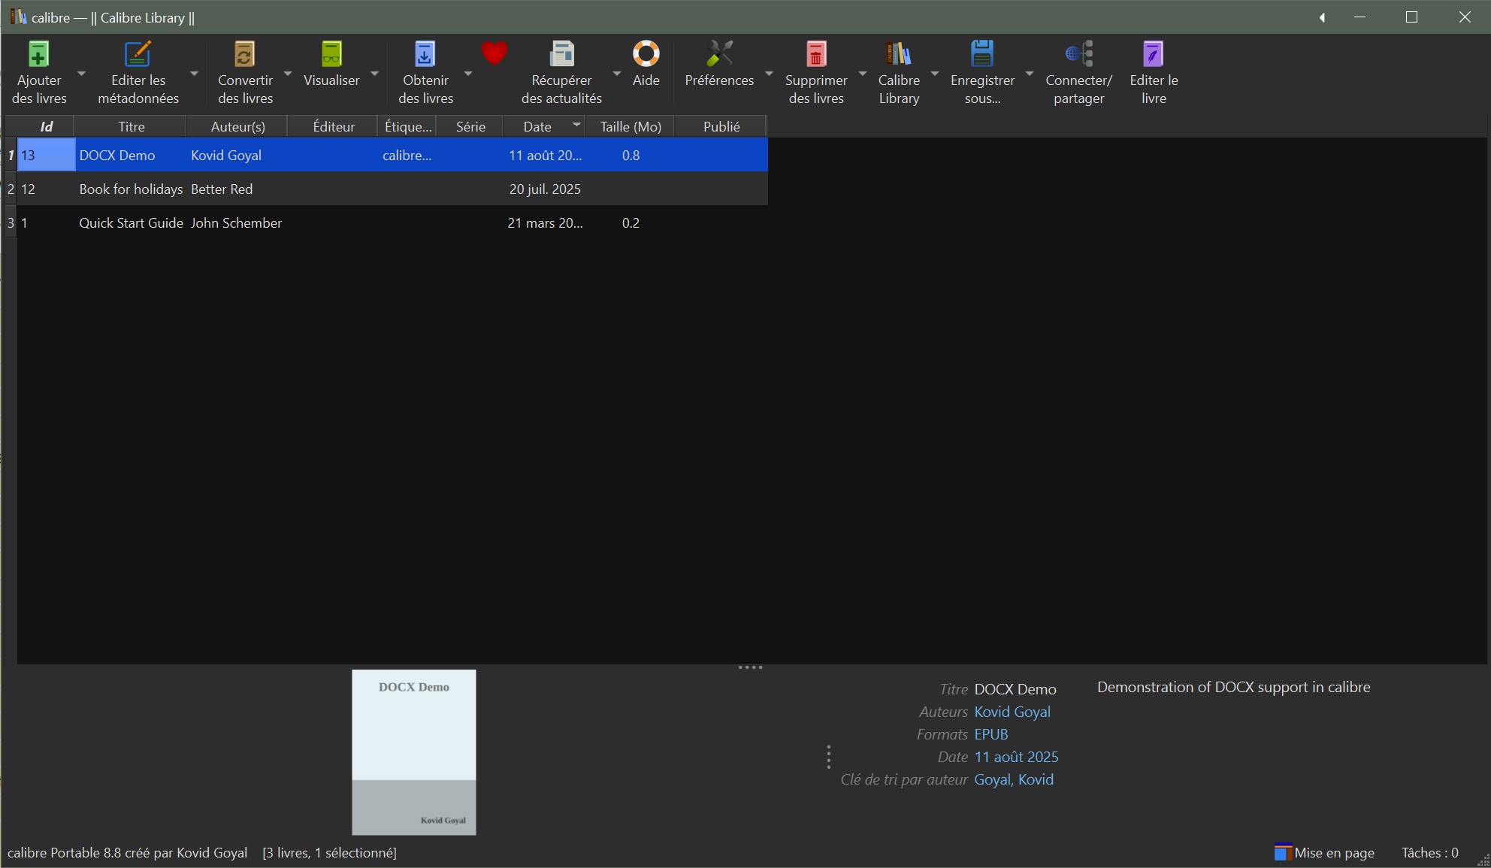Image resolution: width=1491 pixels, height=868 pixels.
Task: Select the Book for holidays row
Action: coord(131,189)
